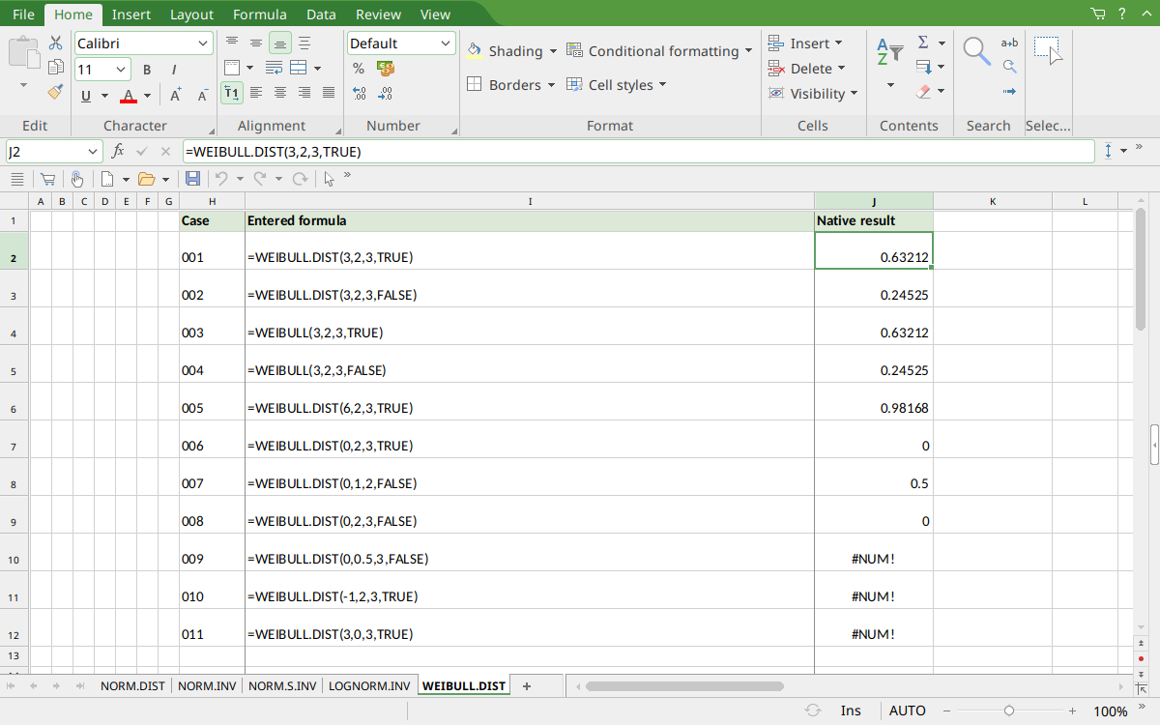Click the Replace a→b icon

point(1009,43)
